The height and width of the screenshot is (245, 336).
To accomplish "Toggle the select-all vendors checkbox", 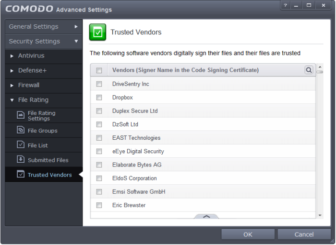I will pos(99,70).
